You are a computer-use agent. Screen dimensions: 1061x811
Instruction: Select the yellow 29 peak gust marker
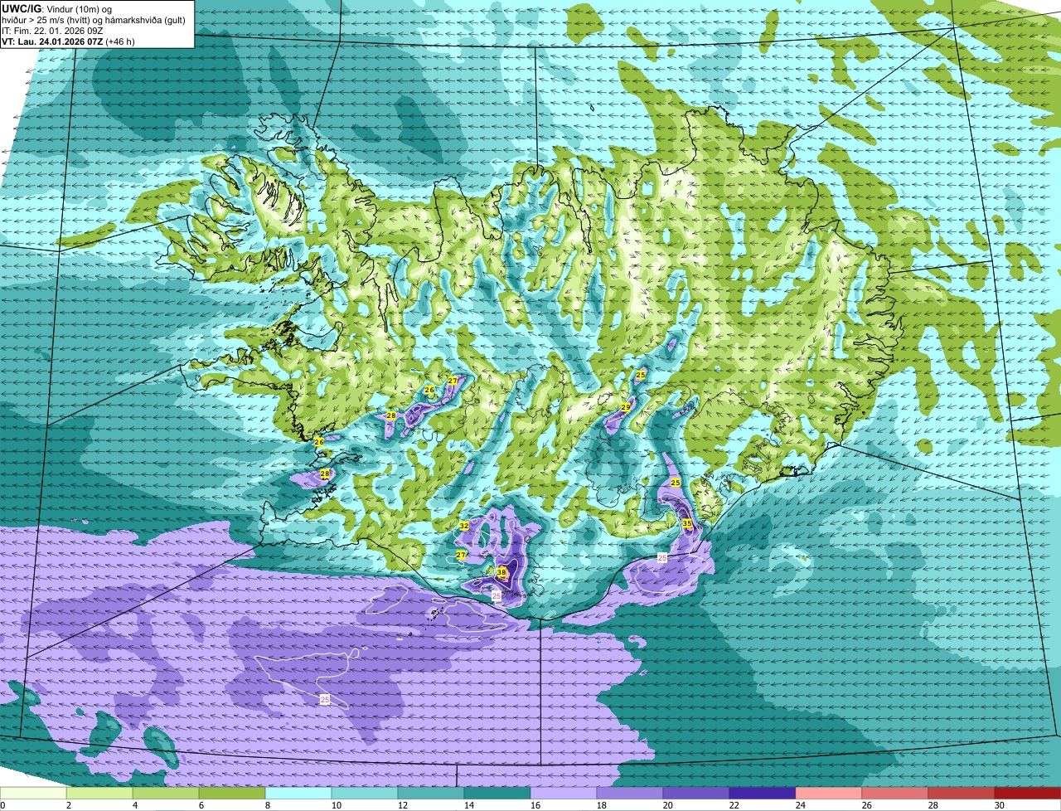pos(626,407)
